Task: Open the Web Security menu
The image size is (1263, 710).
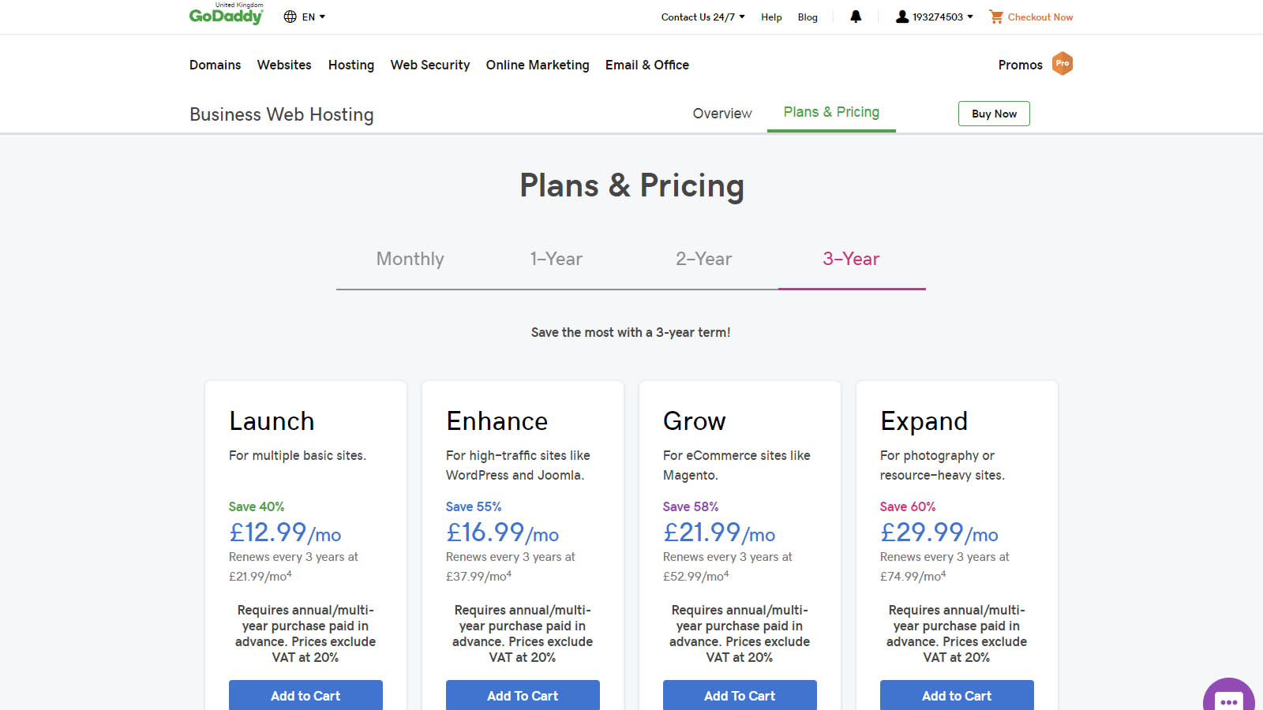Action: click(x=429, y=65)
